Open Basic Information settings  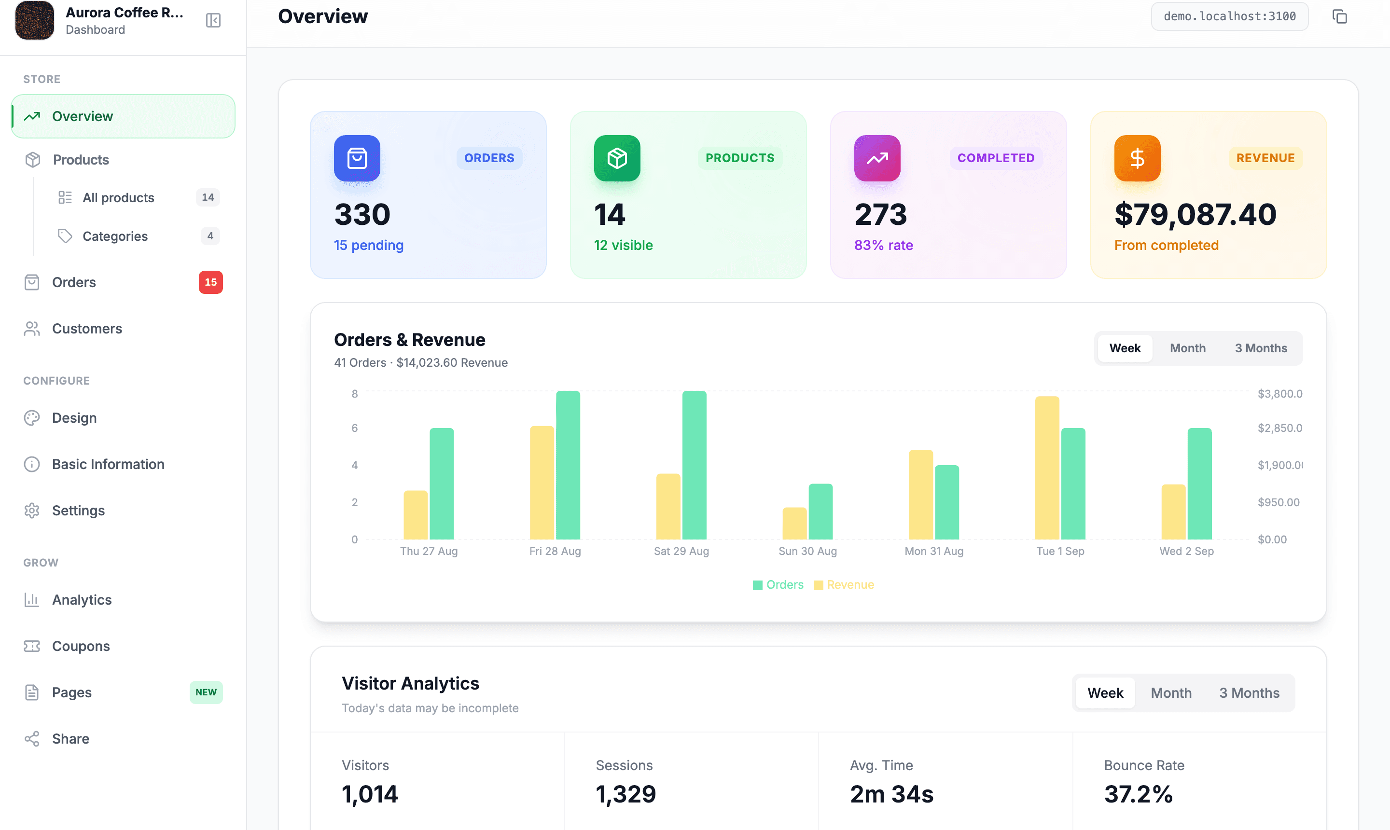tap(123, 465)
